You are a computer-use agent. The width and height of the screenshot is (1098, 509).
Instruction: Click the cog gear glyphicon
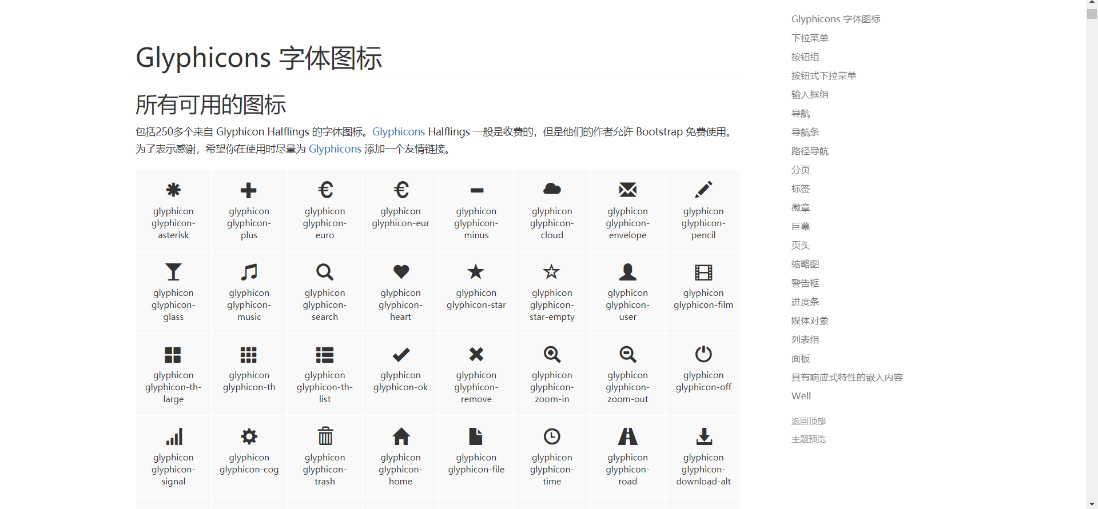click(x=249, y=436)
